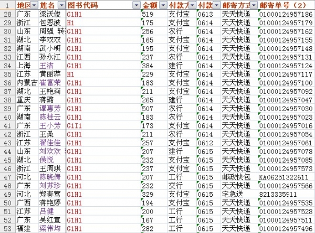Select the amount cell 519
315x233 pixels.
(148, 15)
